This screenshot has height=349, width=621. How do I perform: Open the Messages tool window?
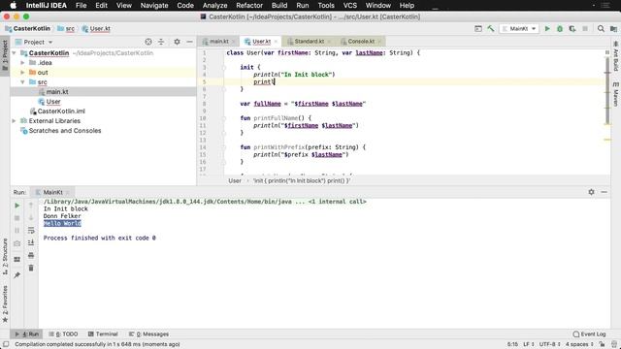point(148,333)
